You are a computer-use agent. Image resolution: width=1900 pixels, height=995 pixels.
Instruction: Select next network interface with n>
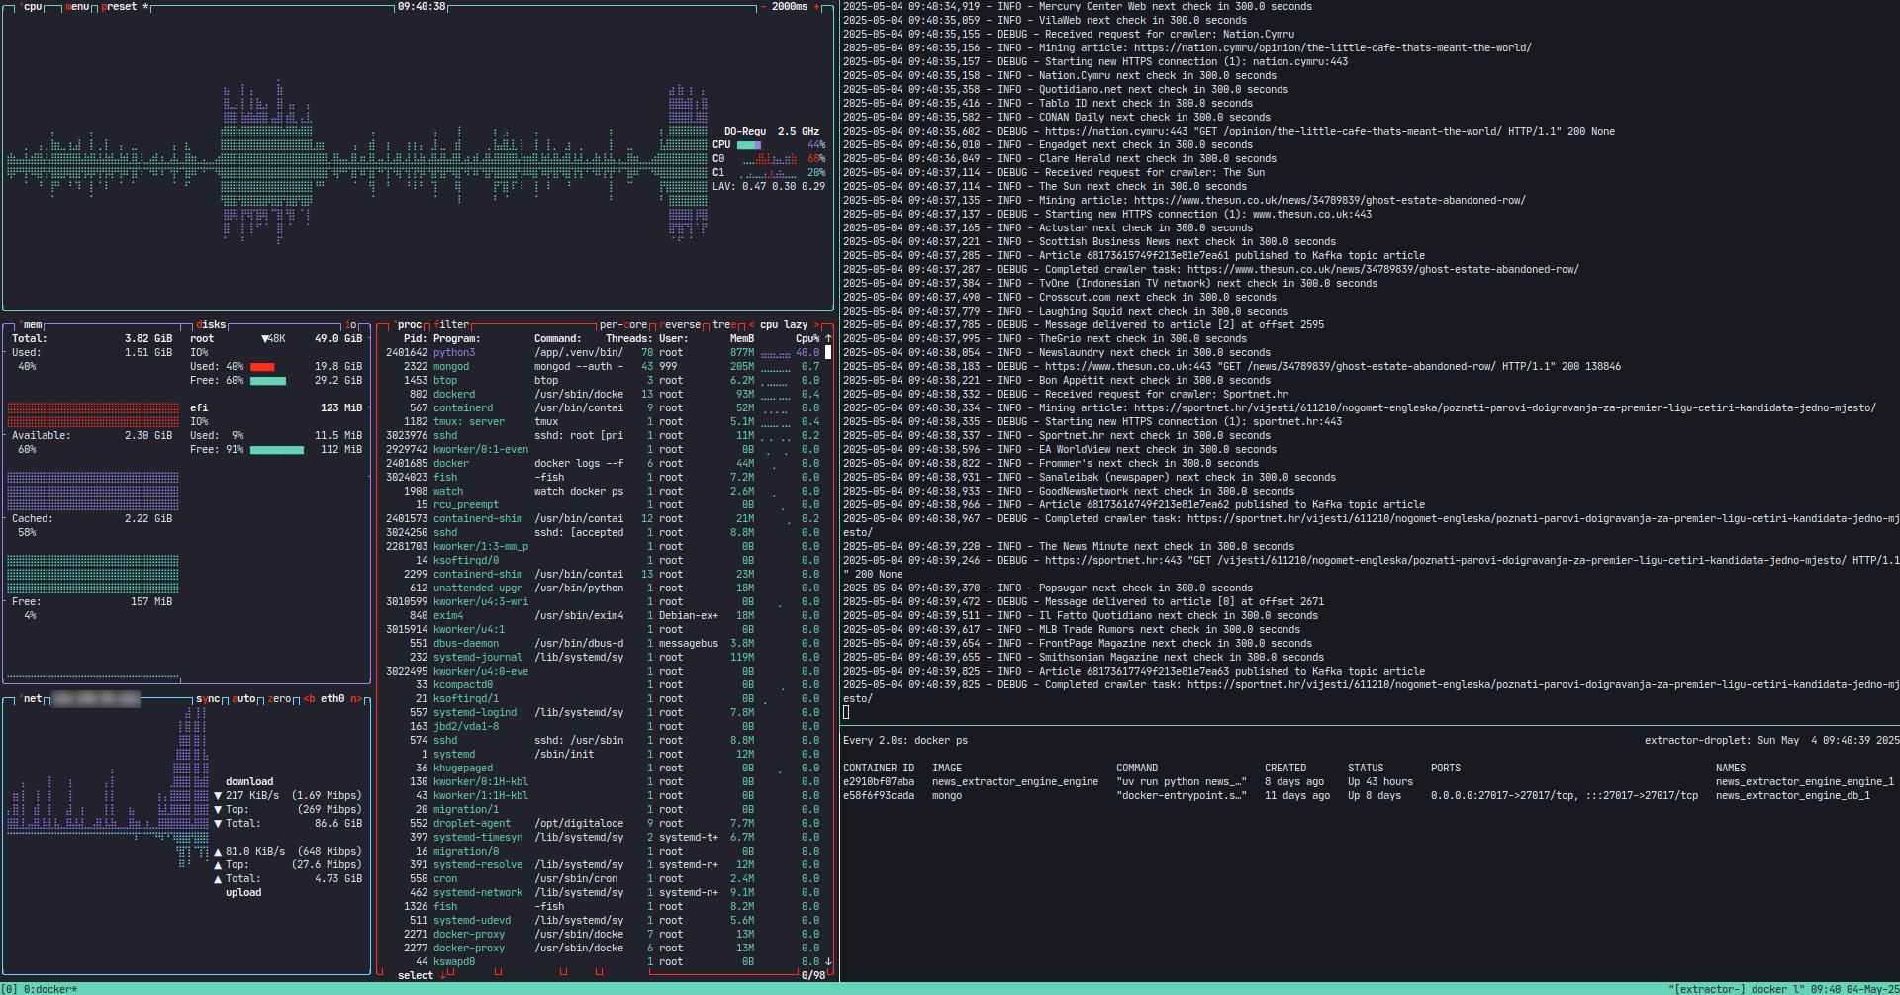[356, 699]
